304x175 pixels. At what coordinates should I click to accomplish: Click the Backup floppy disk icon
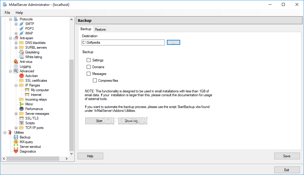click(16, 137)
